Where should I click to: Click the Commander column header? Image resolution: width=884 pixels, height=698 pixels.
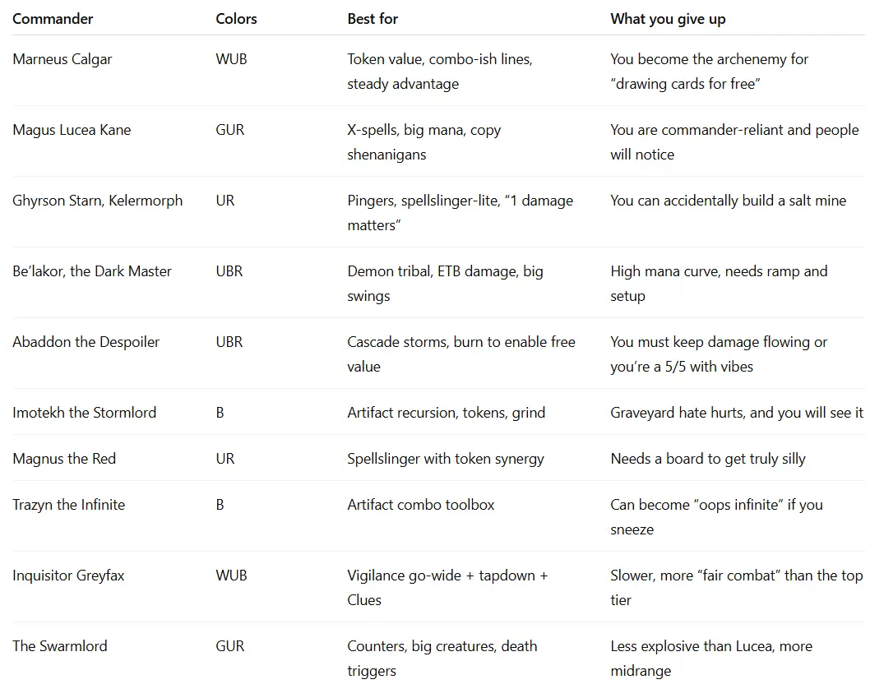(53, 18)
